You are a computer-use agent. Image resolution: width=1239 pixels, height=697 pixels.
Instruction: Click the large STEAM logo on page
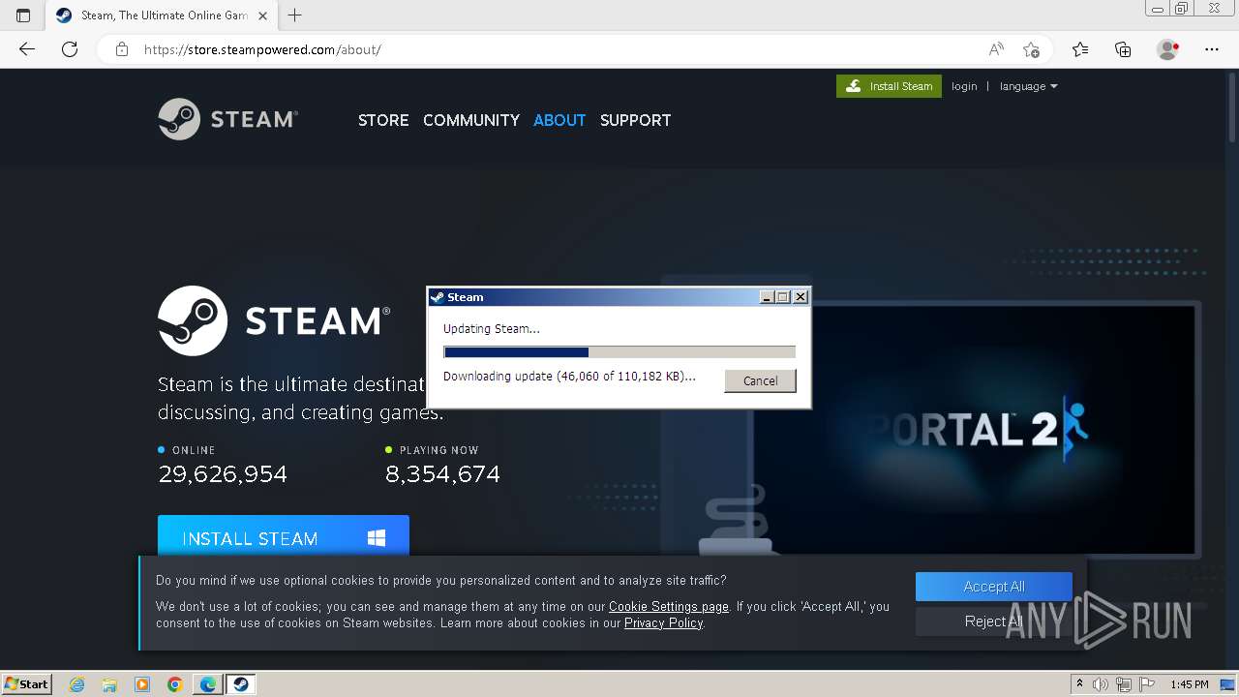coord(274,320)
